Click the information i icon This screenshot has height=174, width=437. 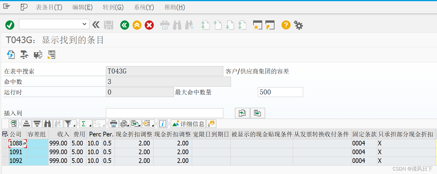[x=163, y=124]
